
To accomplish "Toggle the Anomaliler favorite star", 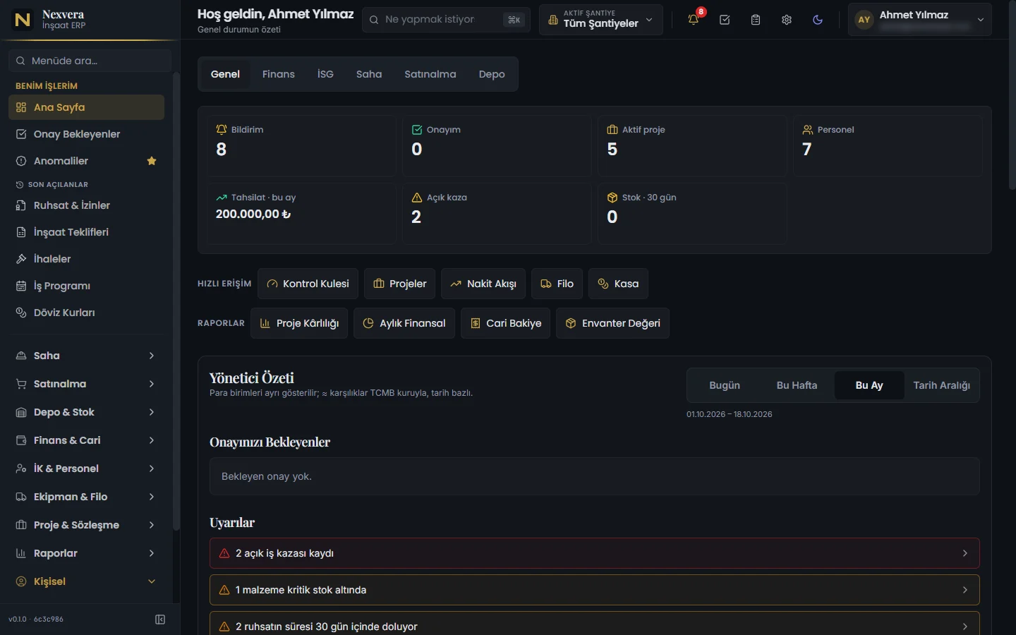I will tap(152, 161).
